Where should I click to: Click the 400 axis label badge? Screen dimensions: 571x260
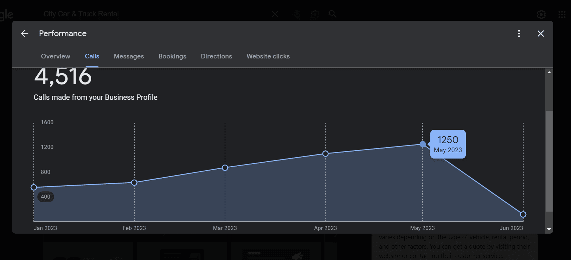click(x=45, y=197)
